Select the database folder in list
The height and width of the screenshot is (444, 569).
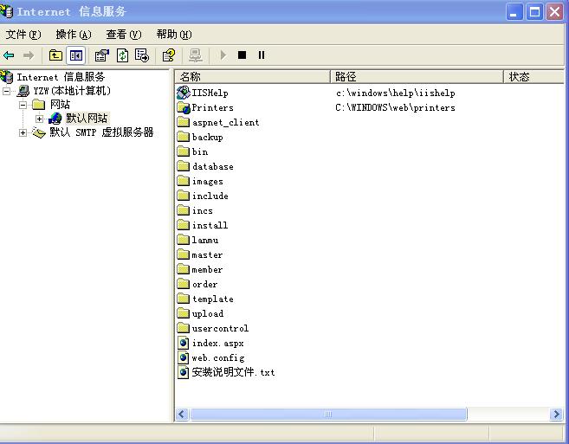[212, 166]
